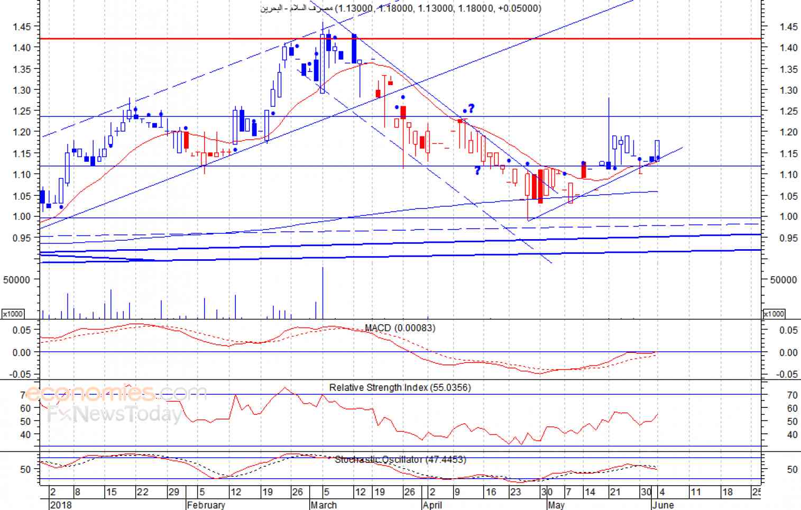Click the lower blue question mark annotation

[x=477, y=170]
